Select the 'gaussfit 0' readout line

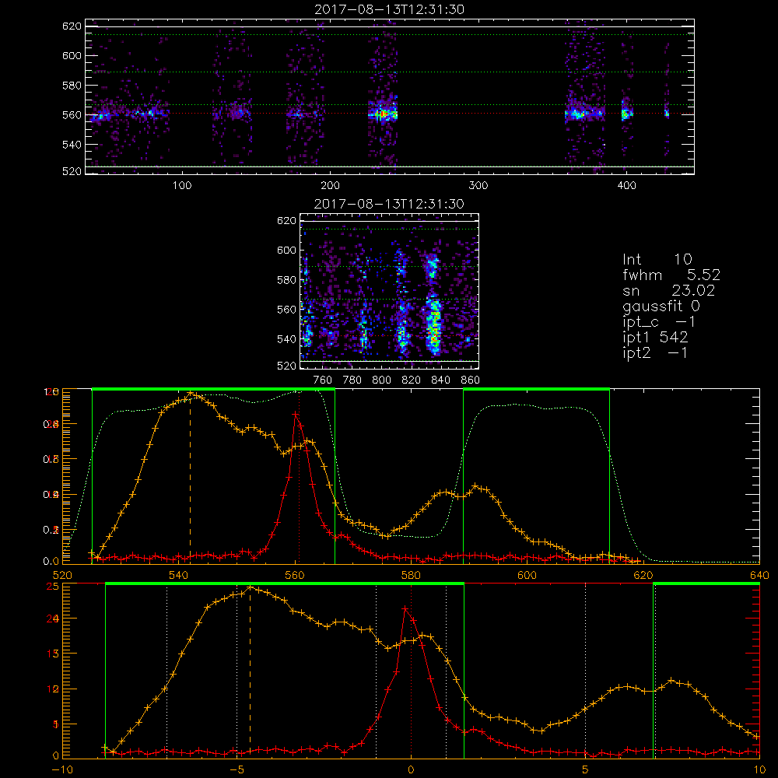[661, 306]
